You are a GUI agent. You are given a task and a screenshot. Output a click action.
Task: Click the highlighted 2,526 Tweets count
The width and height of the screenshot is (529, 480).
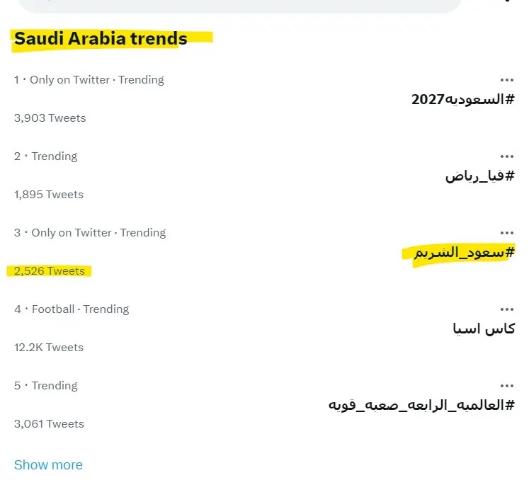coord(49,271)
